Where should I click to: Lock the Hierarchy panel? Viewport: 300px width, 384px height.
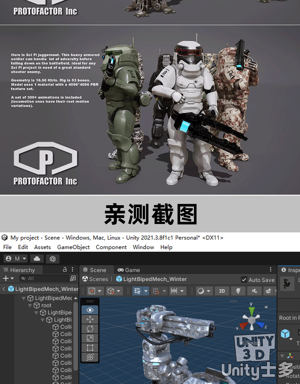65,269
